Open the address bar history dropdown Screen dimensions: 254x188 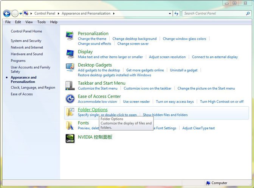(x=170, y=14)
